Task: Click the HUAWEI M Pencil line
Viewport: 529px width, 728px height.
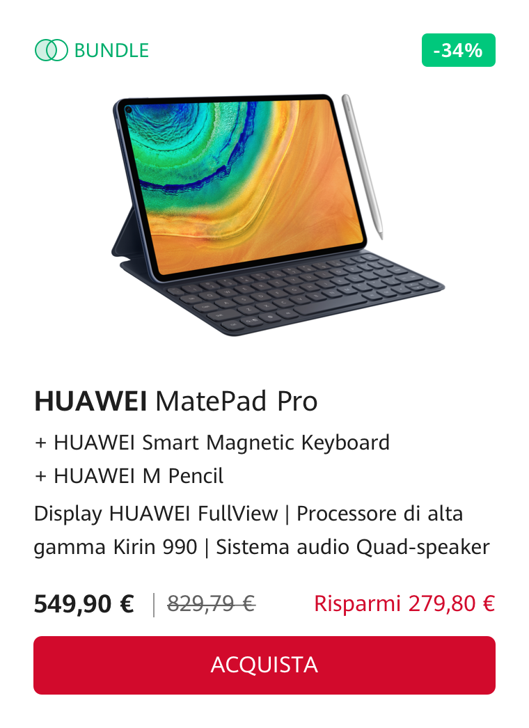Action: click(x=129, y=476)
